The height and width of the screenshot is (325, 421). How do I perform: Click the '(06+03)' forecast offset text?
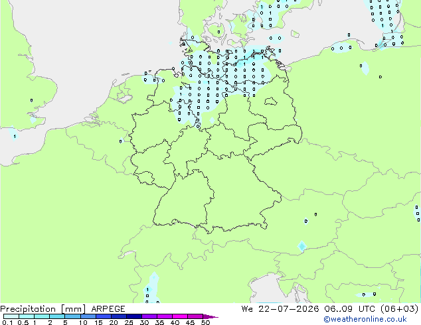point(400,309)
